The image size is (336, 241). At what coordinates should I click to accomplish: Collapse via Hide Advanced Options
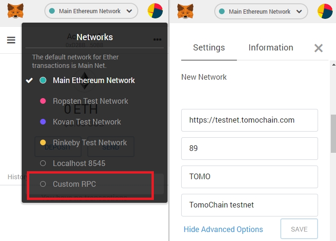[x=223, y=229]
